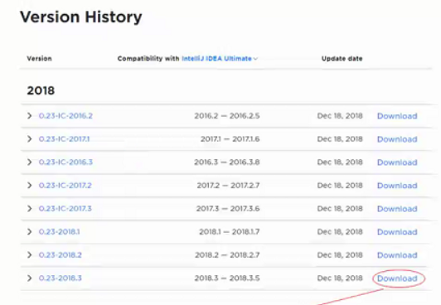Expand the 0.23-IC-2017.1 version details
The height and width of the screenshot is (305, 441).
(30, 139)
